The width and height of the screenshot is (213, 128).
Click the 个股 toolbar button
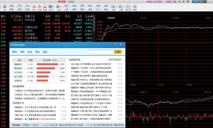(x=66, y=9)
